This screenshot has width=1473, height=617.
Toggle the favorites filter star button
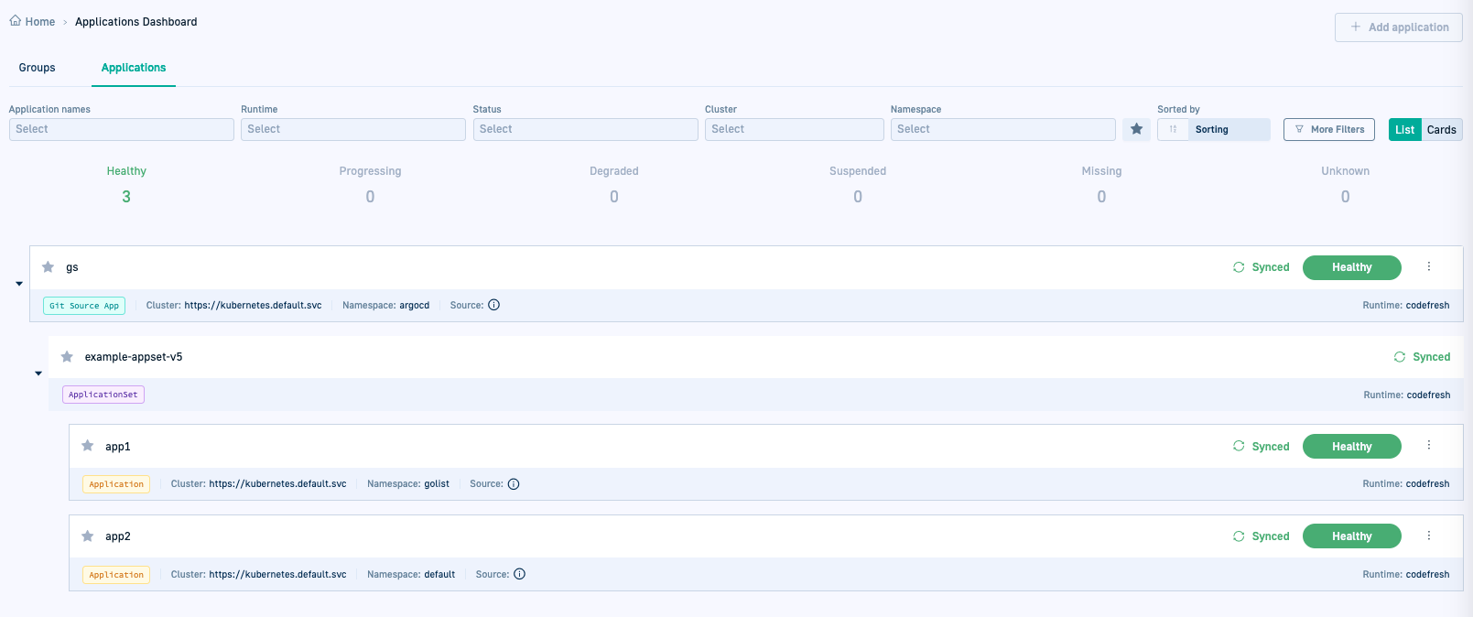coord(1136,129)
